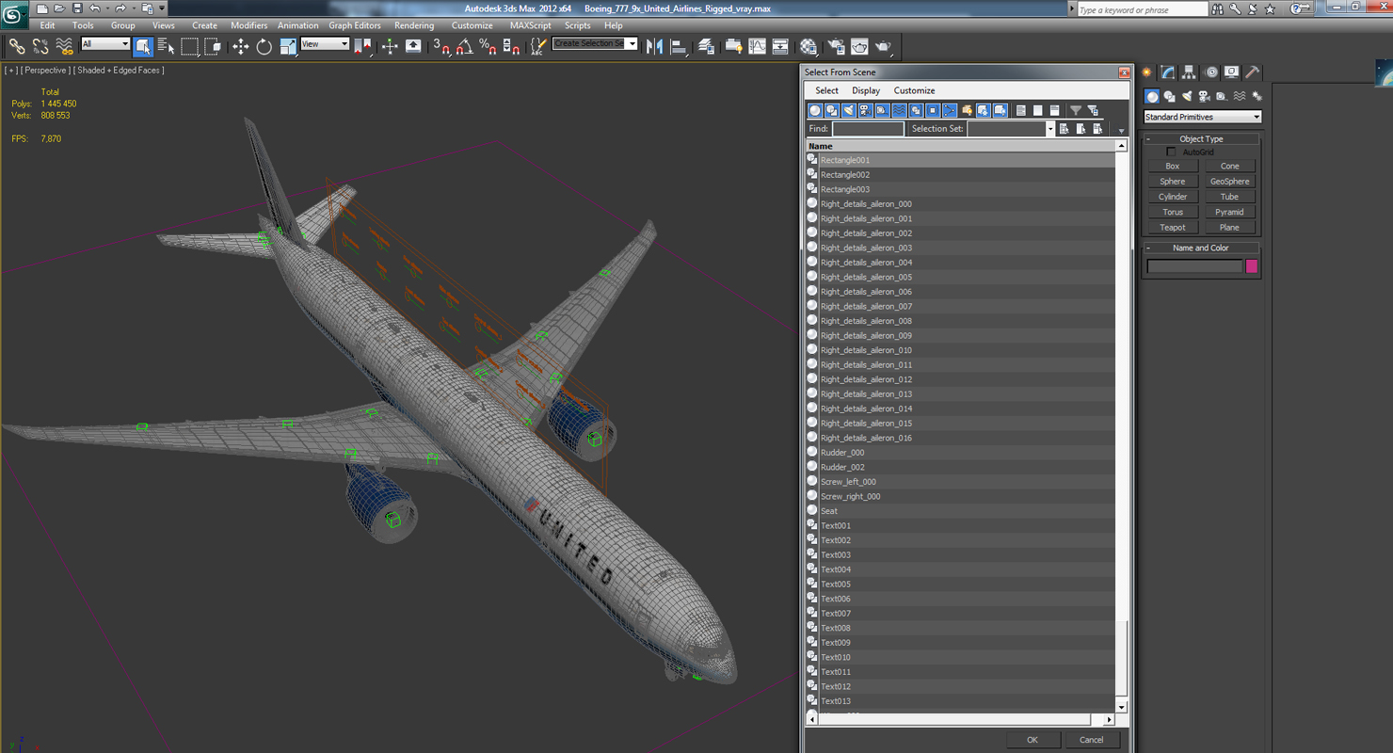Toggle Spinner Snap
The width and height of the screenshot is (1393, 753).
[x=511, y=46]
